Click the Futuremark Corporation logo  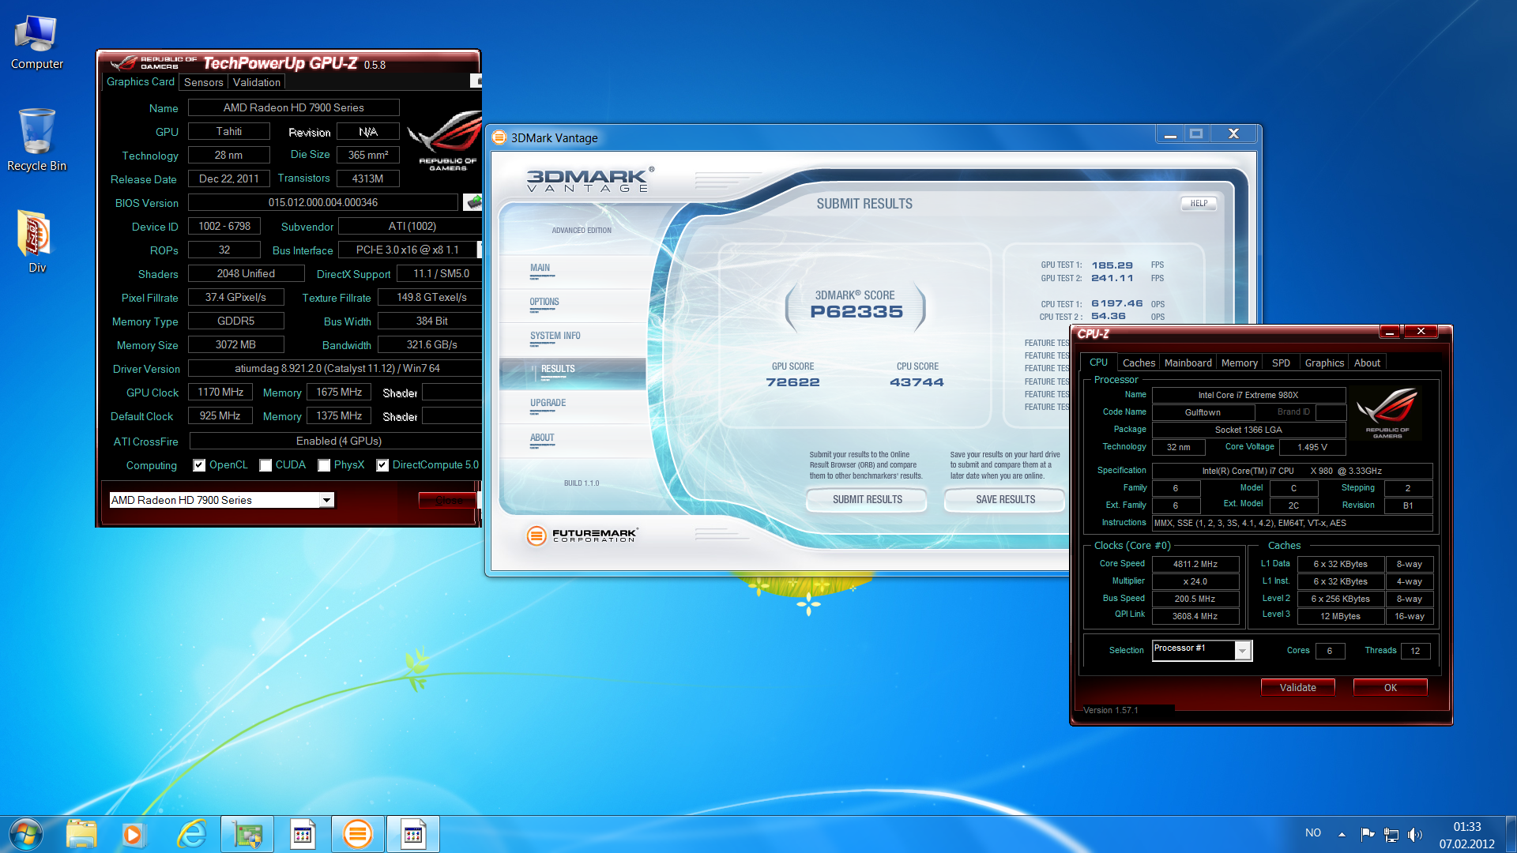pos(582,535)
